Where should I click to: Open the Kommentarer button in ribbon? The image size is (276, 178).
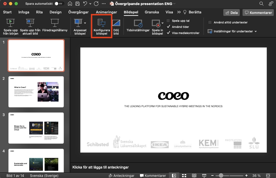pos(258,13)
